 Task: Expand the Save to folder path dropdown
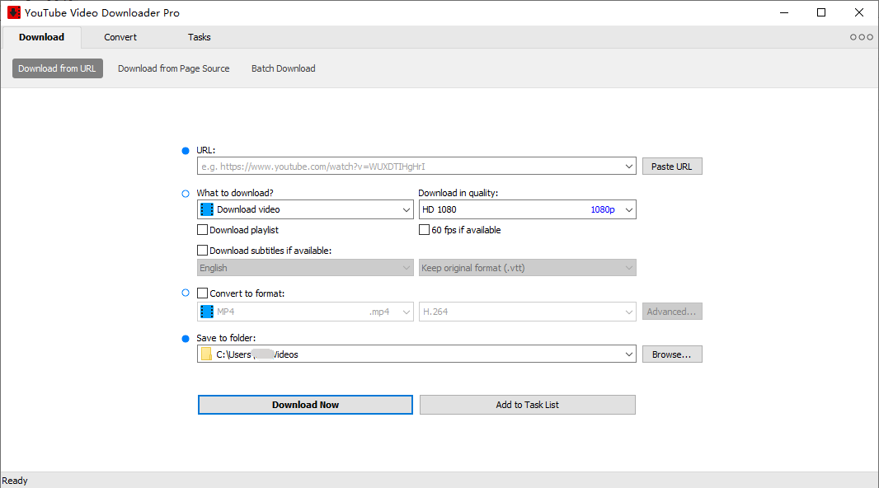click(628, 354)
